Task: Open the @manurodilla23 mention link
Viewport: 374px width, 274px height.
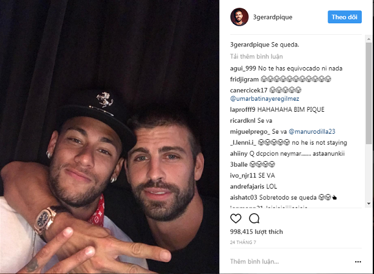Action: click(x=312, y=131)
